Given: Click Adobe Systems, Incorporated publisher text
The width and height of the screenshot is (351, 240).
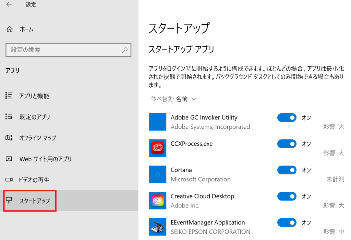Looking at the screenshot, I should [210, 127].
